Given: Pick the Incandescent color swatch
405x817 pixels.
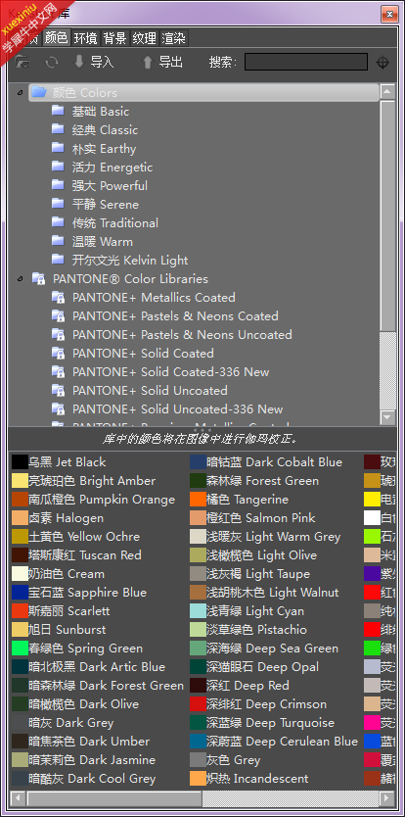Looking at the screenshot, I should pyautogui.click(x=198, y=779).
